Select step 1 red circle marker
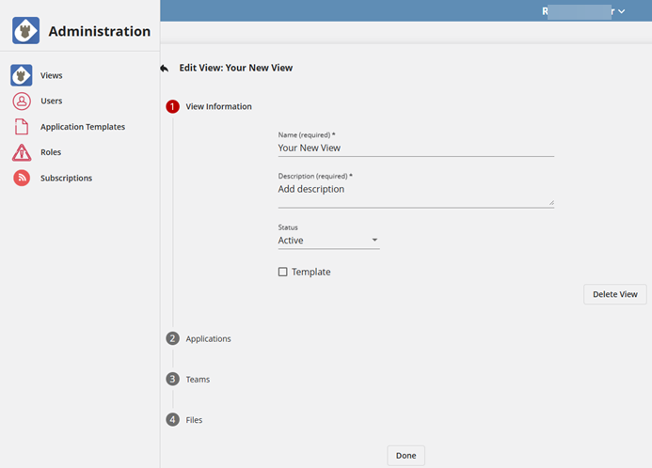652x468 pixels. [172, 106]
